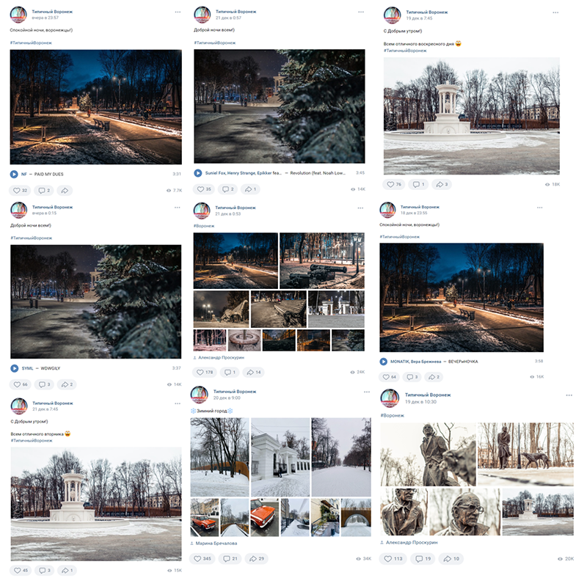Like the post with 345 likes

click(x=203, y=558)
